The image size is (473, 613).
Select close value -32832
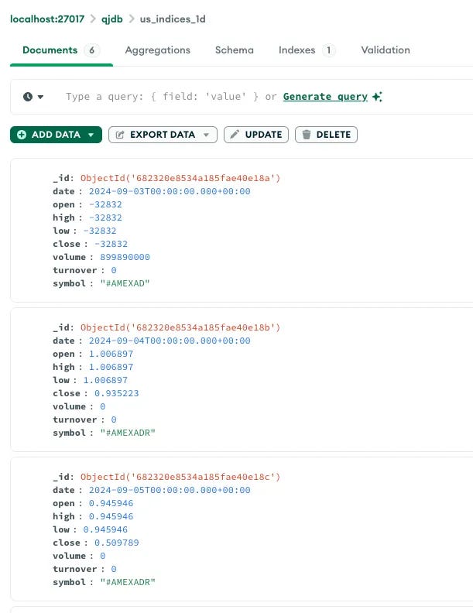(111, 244)
